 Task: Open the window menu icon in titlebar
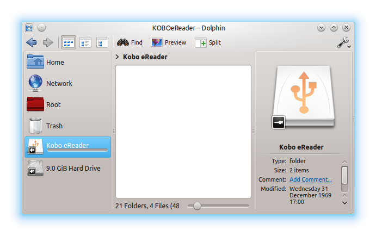(x=29, y=28)
